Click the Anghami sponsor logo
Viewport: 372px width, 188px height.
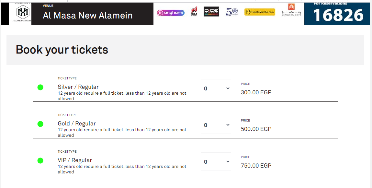pos(171,13)
